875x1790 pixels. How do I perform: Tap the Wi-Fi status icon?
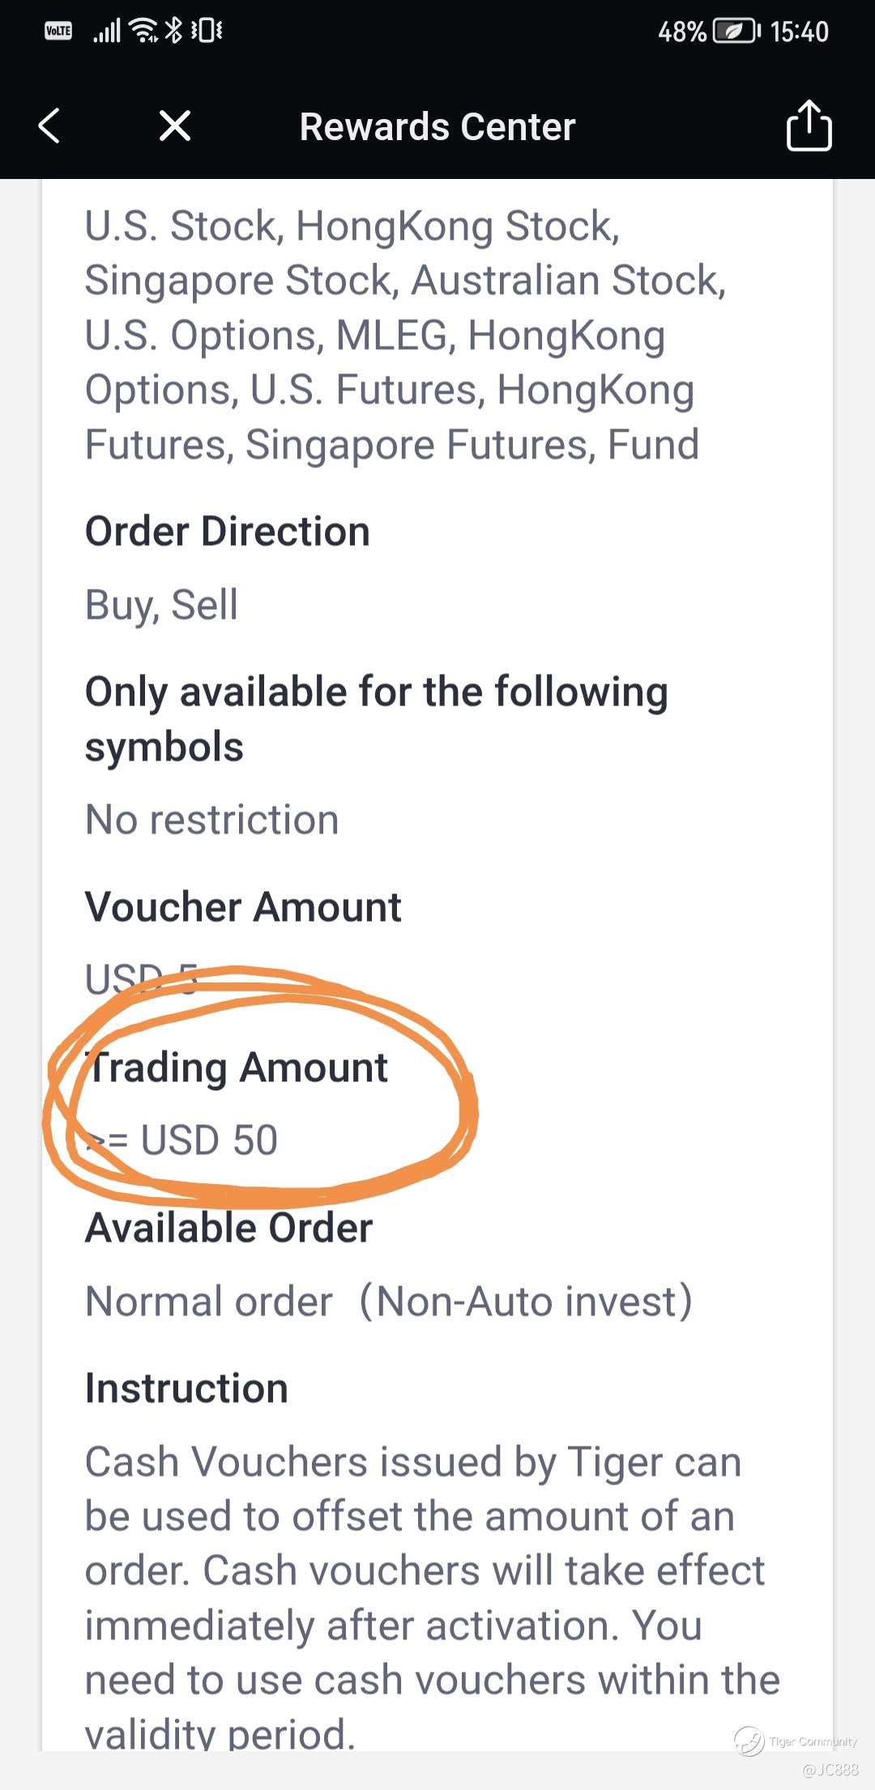[x=144, y=31]
